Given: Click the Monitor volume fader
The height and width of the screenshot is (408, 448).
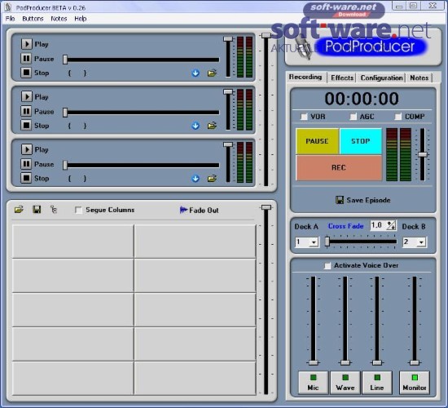Looking at the screenshot, I should [x=415, y=321].
